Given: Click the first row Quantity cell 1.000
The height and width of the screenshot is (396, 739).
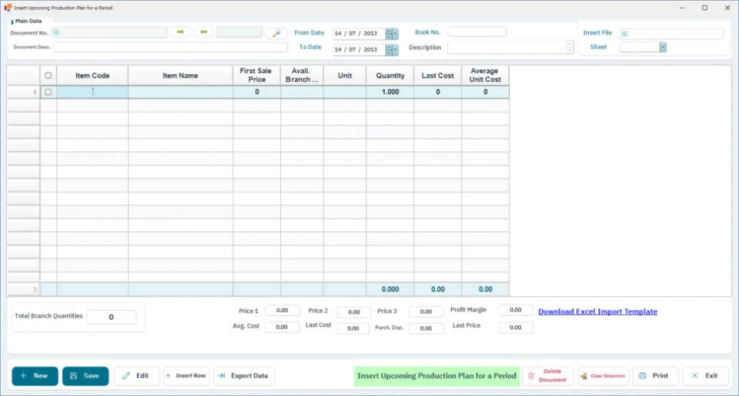Looking at the screenshot, I should tap(390, 92).
